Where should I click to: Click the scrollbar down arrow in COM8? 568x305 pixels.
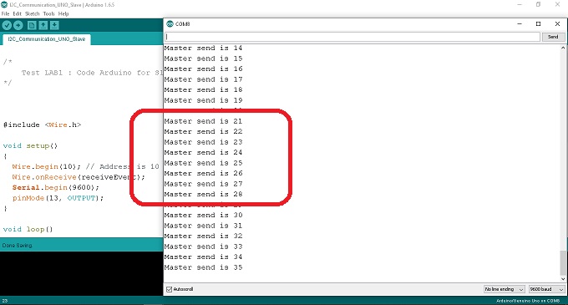pyautogui.click(x=563, y=279)
